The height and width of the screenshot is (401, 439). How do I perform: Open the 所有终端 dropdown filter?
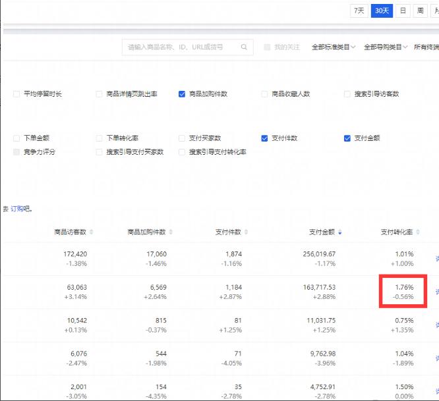[x=425, y=47]
